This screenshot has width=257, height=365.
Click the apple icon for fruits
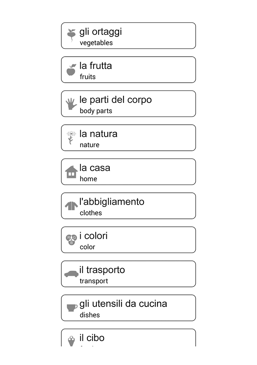(x=71, y=70)
